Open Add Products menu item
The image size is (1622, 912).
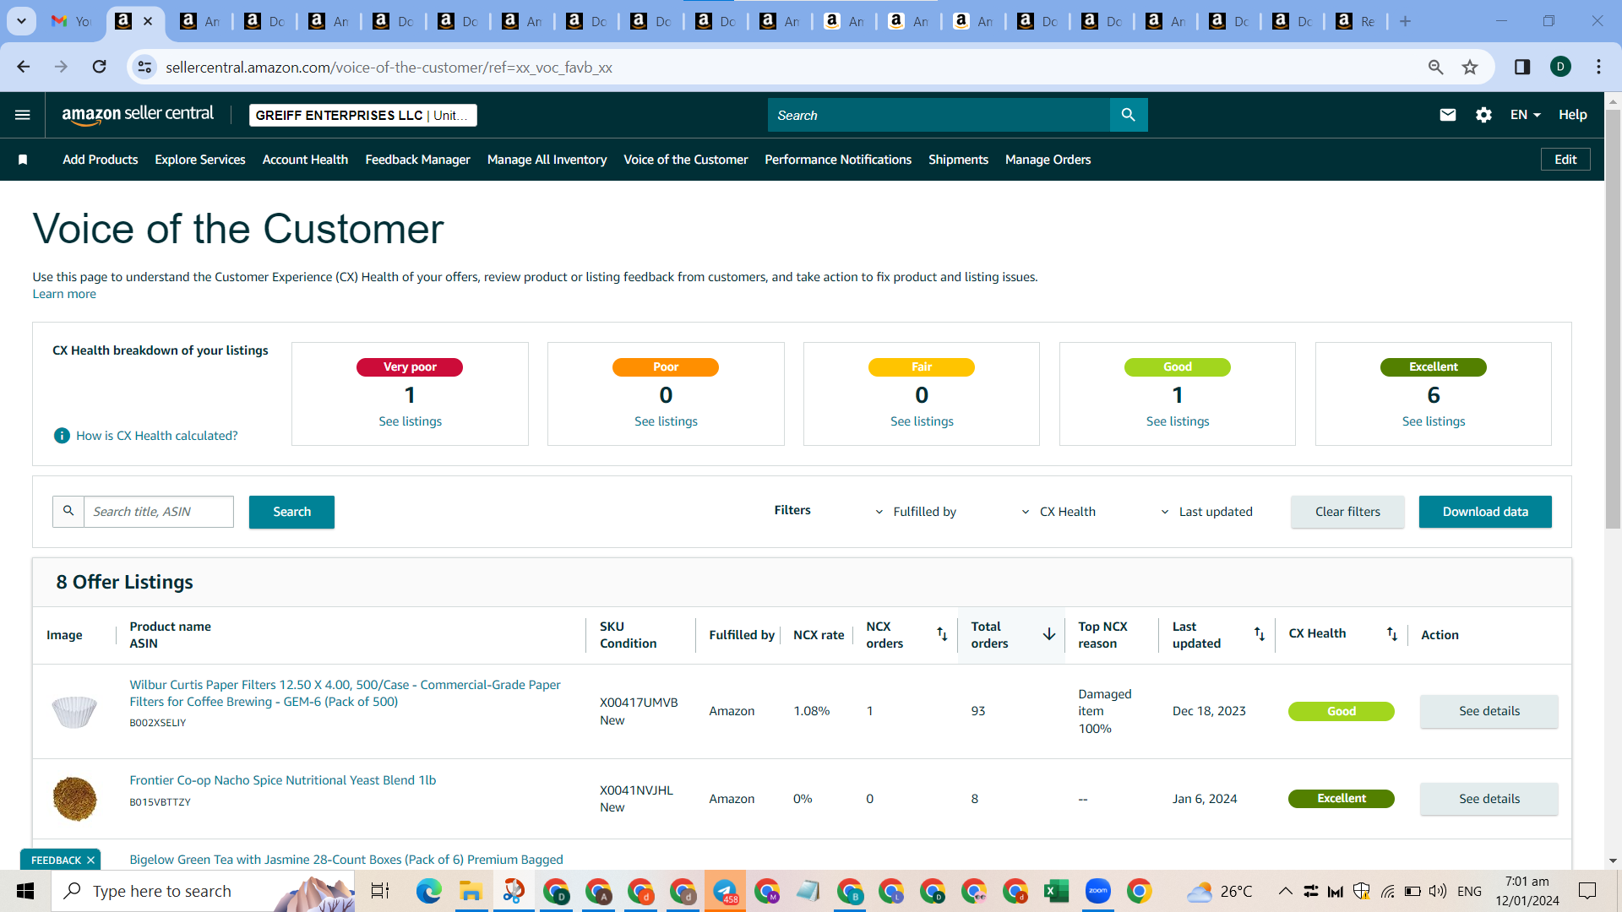pos(100,160)
